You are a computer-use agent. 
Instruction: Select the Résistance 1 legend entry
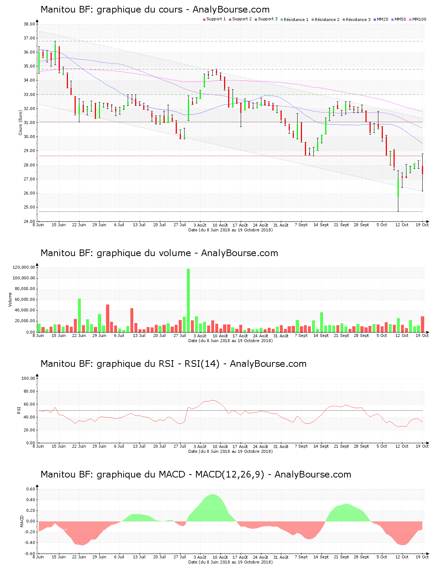295,20
